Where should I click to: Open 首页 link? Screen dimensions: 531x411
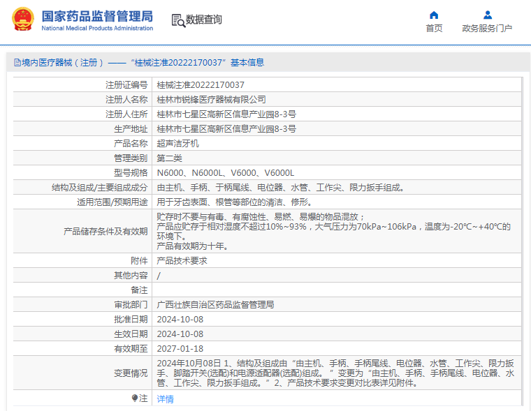pyautogui.click(x=434, y=29)
